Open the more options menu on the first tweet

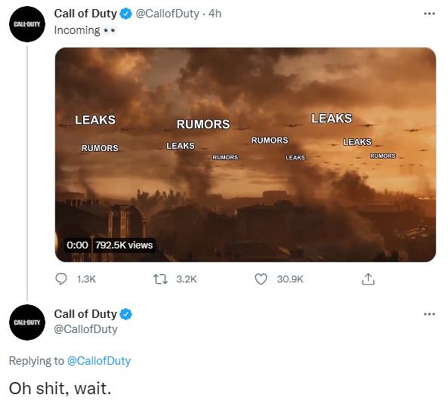click(429, 14)
